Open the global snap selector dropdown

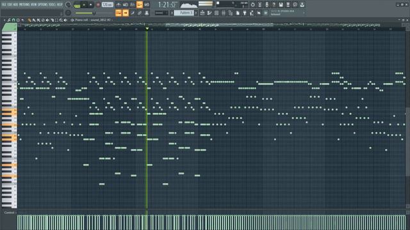(x=161, y=13)
